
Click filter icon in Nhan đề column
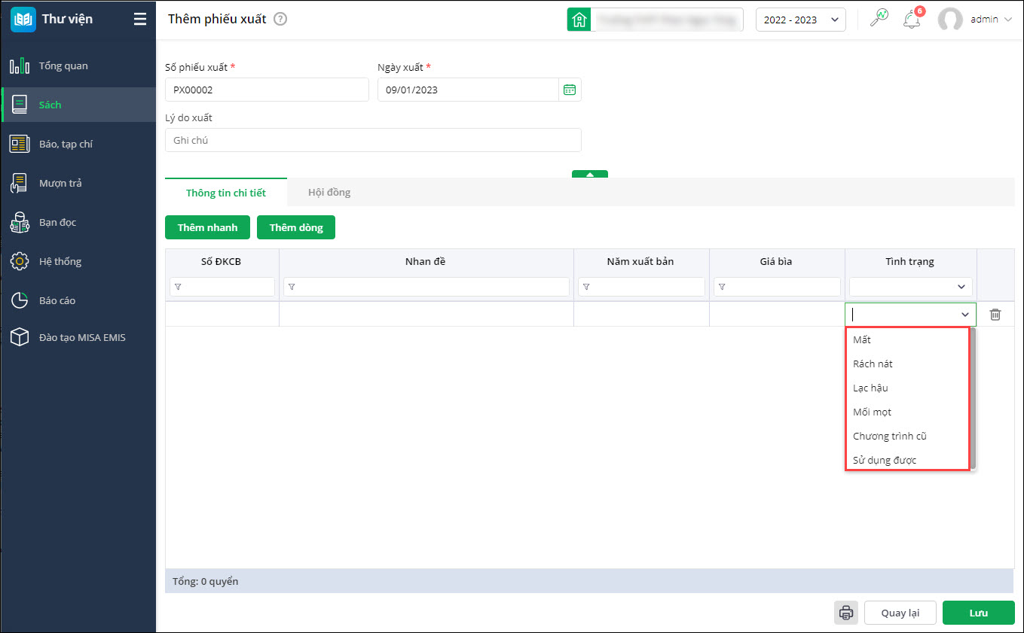292,287
